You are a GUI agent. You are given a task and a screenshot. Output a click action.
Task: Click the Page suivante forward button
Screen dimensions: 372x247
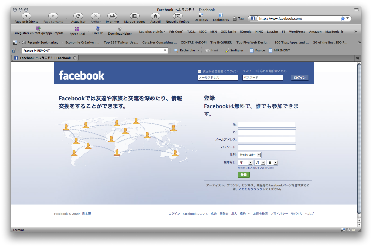click(53, 16)
